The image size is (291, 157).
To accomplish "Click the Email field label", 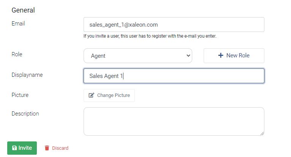I will click(x=18, y=24).
